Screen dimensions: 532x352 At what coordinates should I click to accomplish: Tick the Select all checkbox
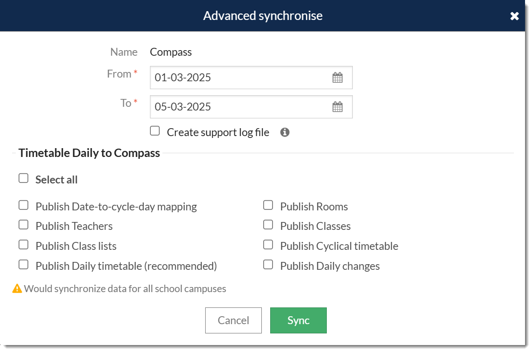23,178
